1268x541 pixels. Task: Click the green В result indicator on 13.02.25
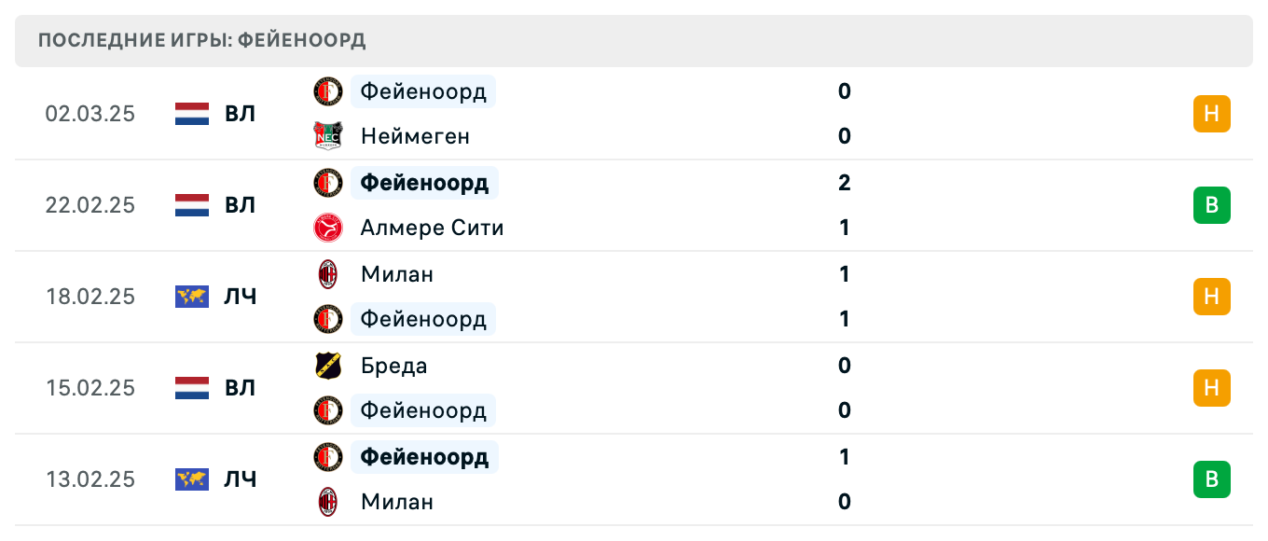(x=1211, y=479)
